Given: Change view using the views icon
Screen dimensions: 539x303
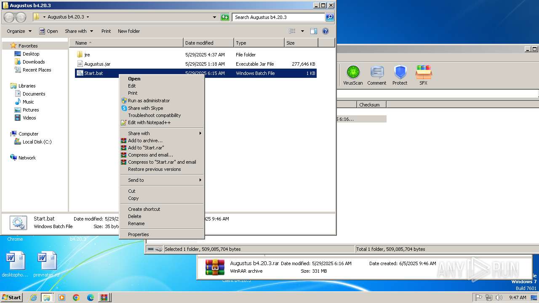Looking at the screenshot, I should click(x=292, y=31).
